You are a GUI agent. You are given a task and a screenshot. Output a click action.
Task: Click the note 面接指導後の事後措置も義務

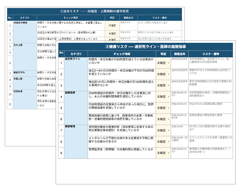tap(211, 119)
